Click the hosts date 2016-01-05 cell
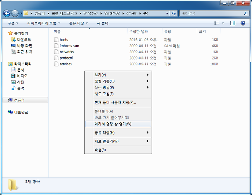252x195 pixels. point(144,40)
